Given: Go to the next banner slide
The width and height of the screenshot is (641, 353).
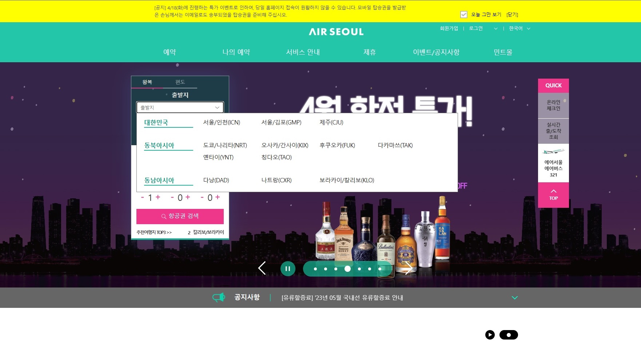Looking at the screenshot, I should coord(409,268).
